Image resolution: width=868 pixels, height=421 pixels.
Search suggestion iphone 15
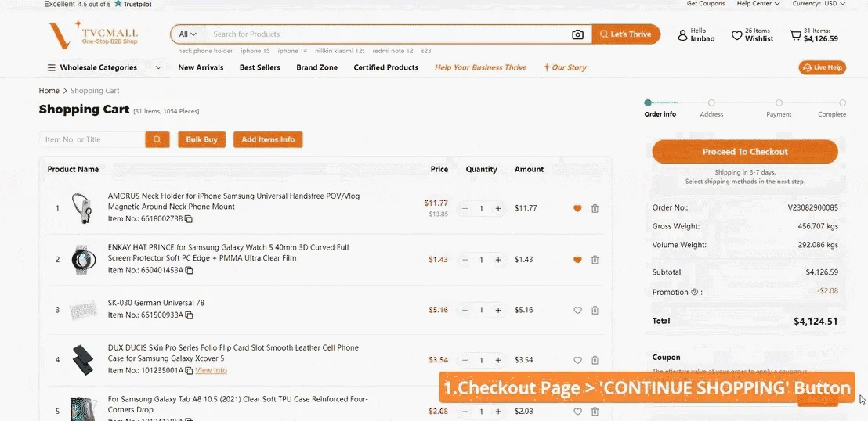point(255,51)
